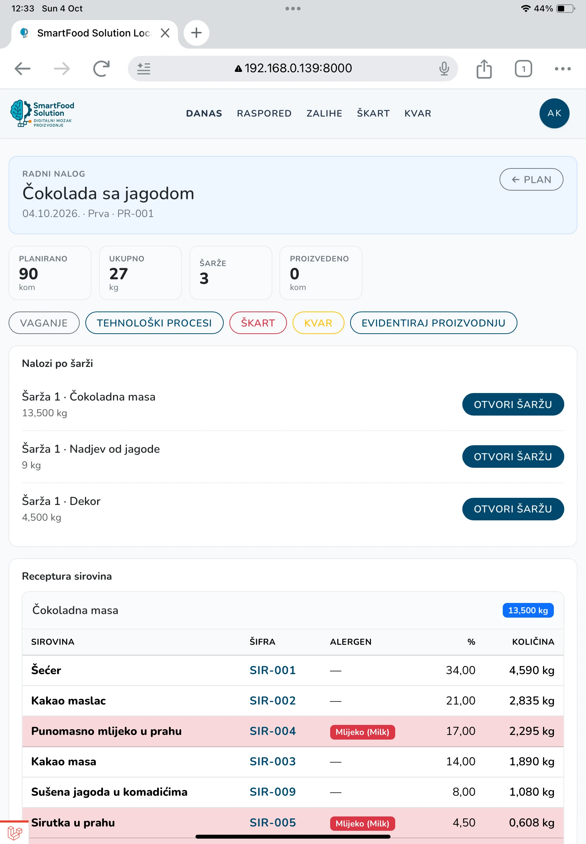Reload the page with the refresh icon

click(x=101, y=69)
